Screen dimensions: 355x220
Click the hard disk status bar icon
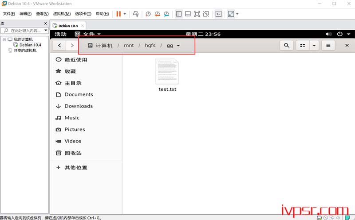(319, 218)
